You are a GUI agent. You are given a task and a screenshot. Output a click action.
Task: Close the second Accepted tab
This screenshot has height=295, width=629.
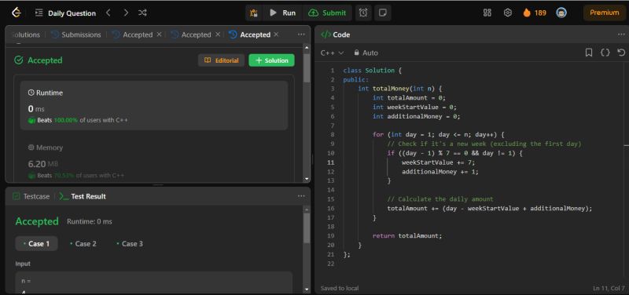click(218, 35)
